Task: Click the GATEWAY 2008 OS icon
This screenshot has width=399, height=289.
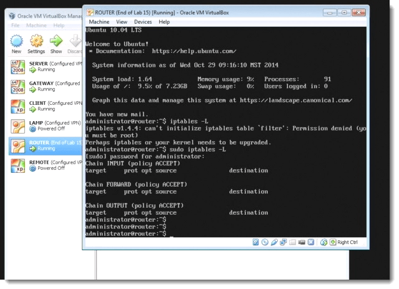Action: (18, 87)
